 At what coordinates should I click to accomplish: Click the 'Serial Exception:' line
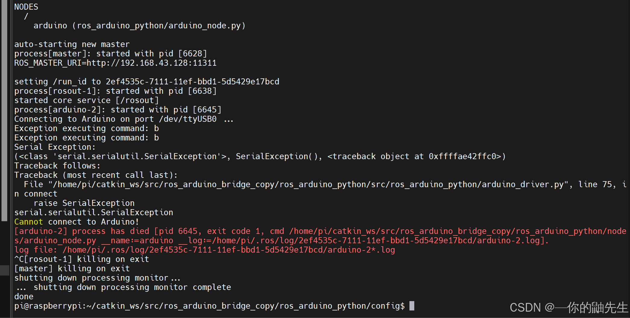tap(55, 147)
